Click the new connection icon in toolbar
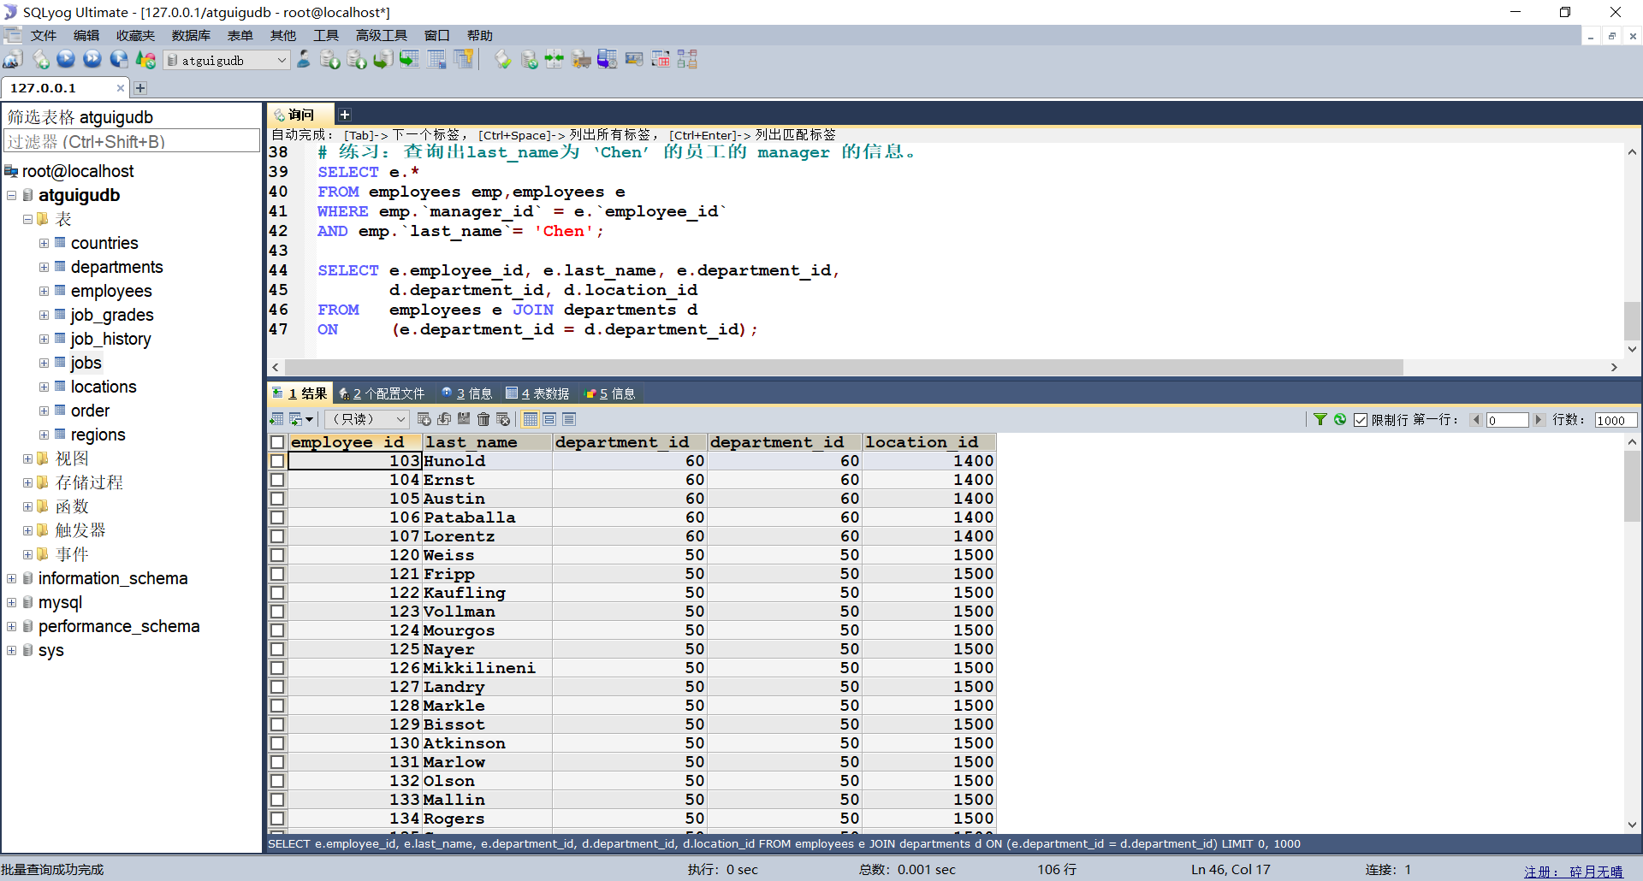1643x881 pixels. pos(13,60)
